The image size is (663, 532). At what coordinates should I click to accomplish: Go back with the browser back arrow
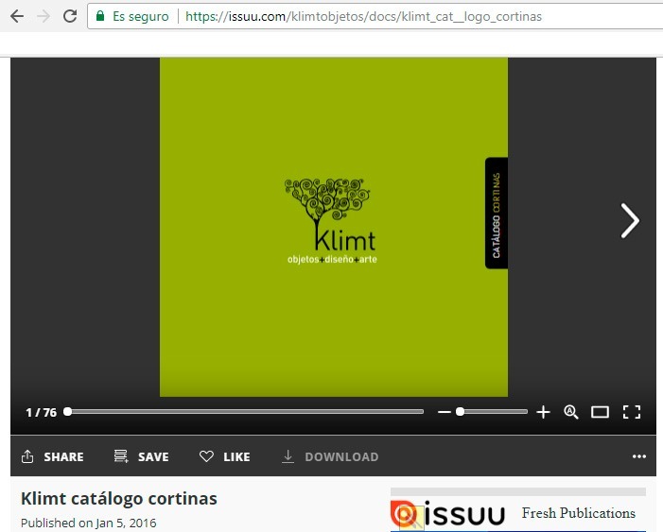[17, 16]
